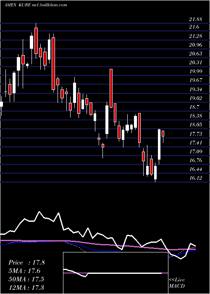Viewport: 210px width, 294px height.
Task: Click the last red candlestick near 17.73
Action: pos(163,134)
